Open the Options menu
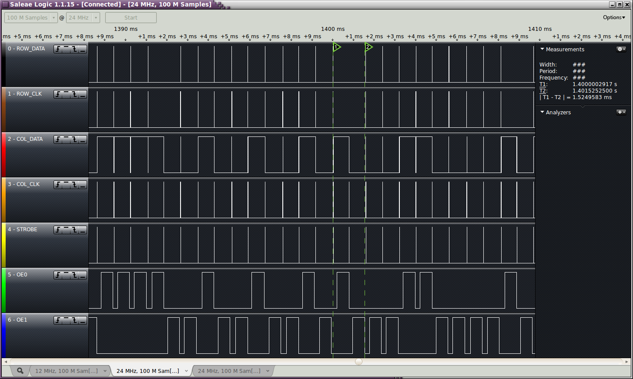This screenshot has width=633, height=379. tap(613, 17)
